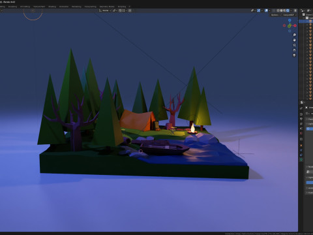
Task: Open the Tool properties tab
Action: click(x=301, y=108)
